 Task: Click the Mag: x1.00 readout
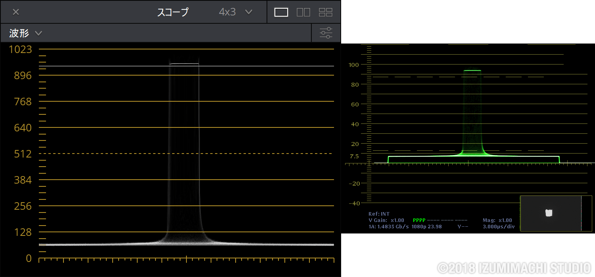(x=497, y=220)
